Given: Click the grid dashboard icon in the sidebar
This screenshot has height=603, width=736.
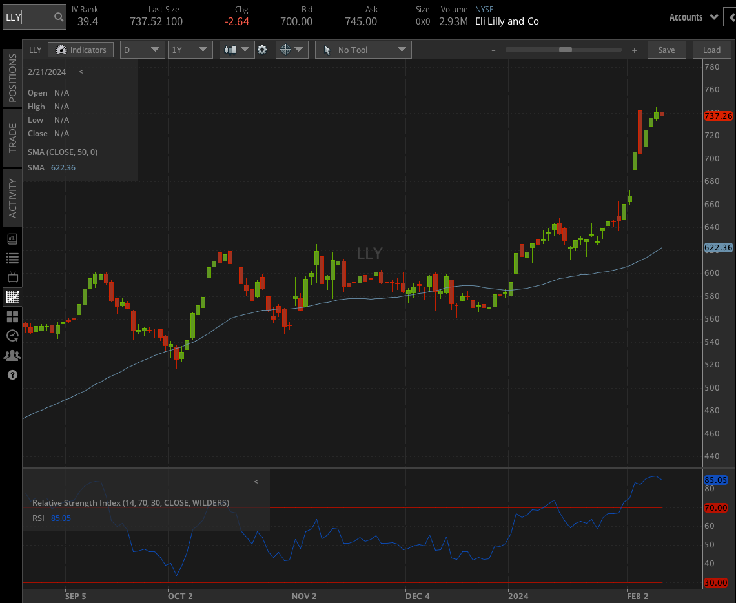Looking at the screenshot, I should tap(12, 316).
